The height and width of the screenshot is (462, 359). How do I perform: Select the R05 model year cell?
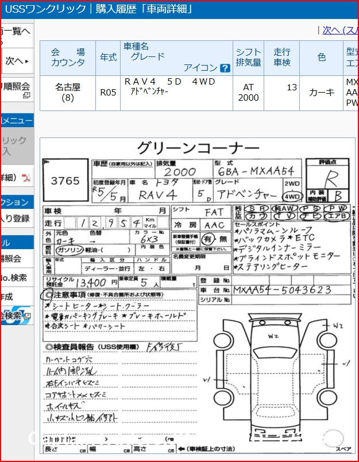[108, 93]
